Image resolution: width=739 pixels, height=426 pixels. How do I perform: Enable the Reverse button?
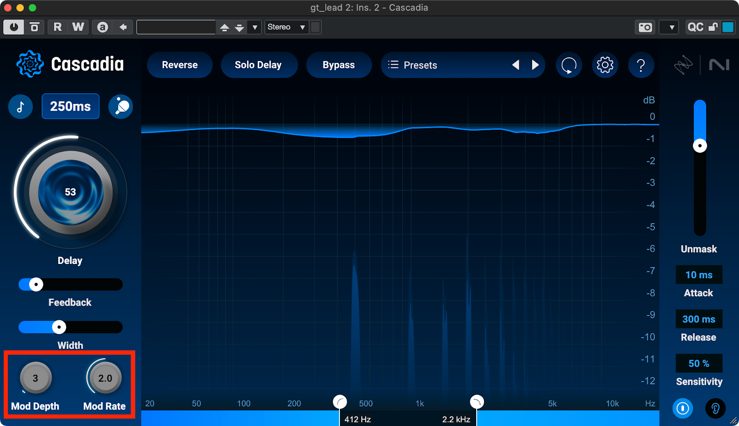180,65
